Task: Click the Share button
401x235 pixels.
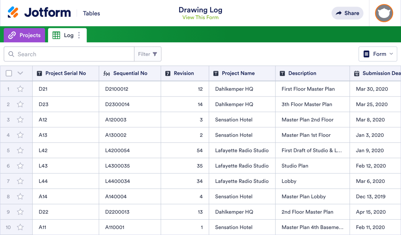Action: click(347, 13)
